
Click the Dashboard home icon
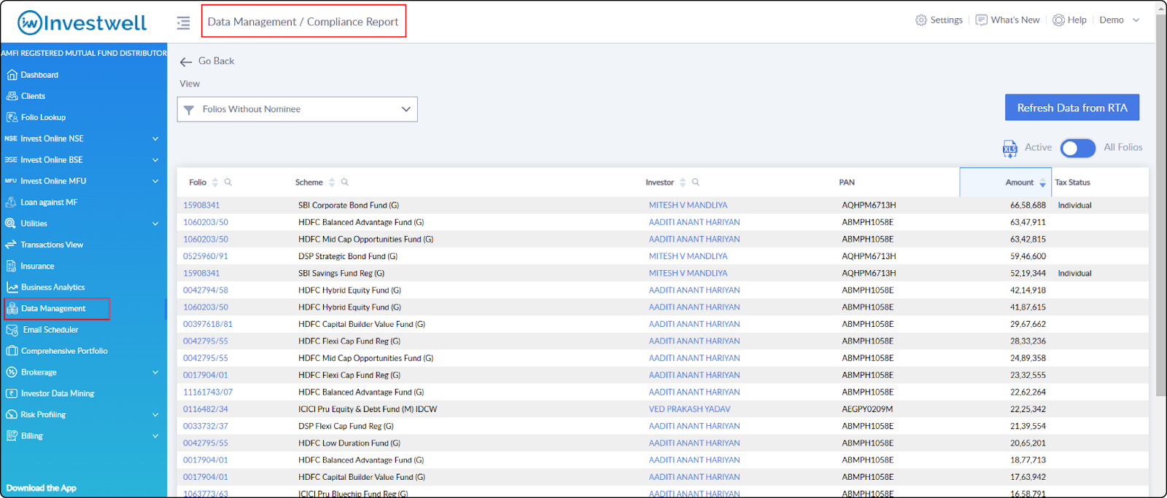[12, 75]
